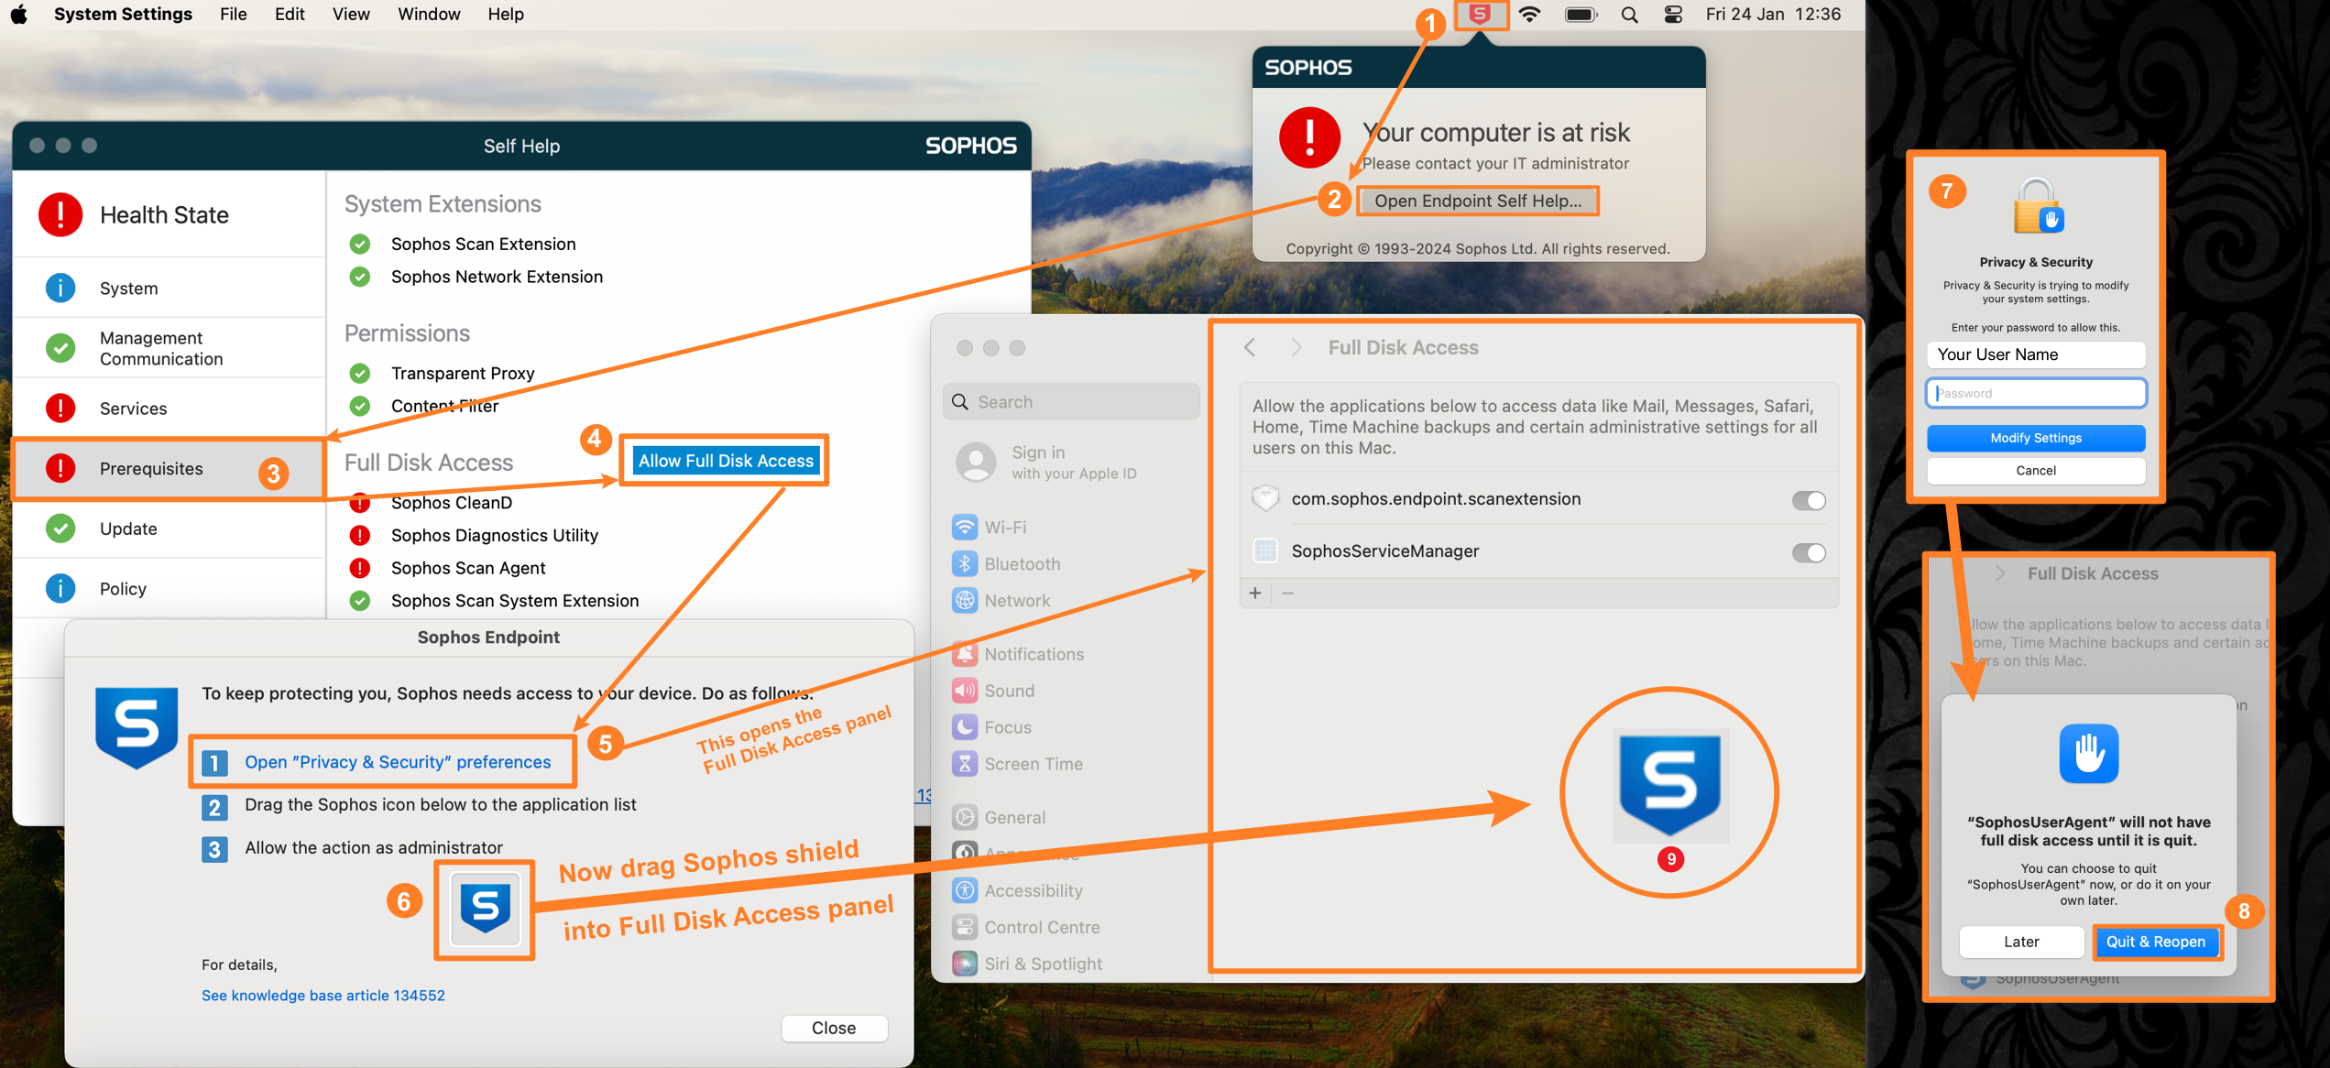Open the View menu
Screen dimensions: 2330x1068
pos(351,14)
